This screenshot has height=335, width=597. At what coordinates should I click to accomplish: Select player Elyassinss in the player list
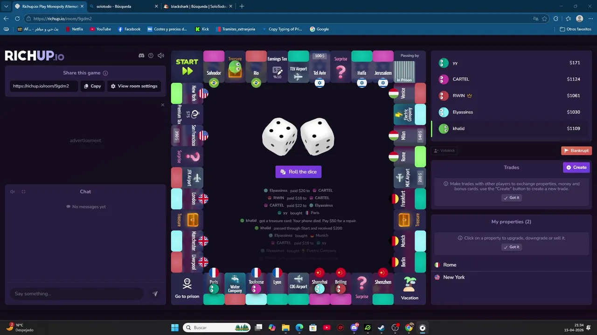coord(512,112)
